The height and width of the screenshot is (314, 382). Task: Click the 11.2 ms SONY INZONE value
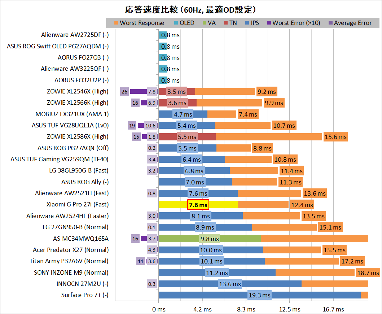pyautogui.click(x=217, y=272)
